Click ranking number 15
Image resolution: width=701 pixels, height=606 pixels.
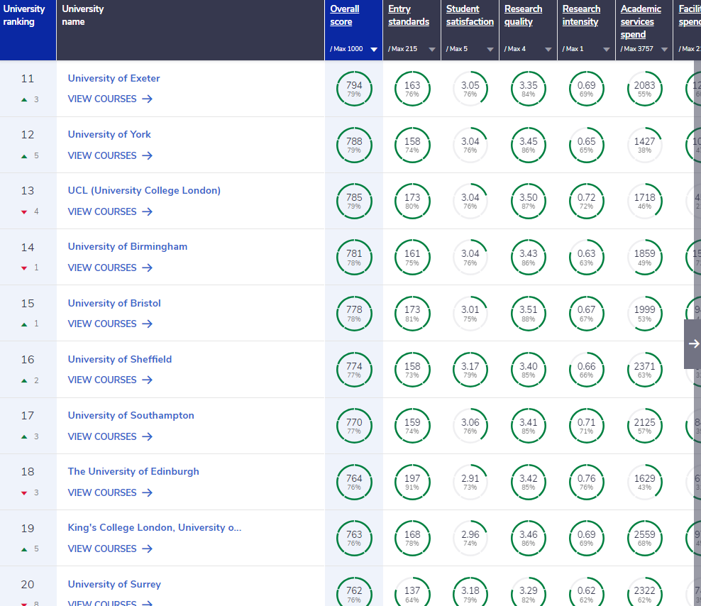pyautogui.click(x=28, y=304)
